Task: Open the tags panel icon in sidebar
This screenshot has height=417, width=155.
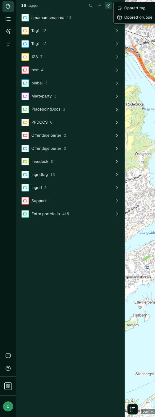Action: coord(8,7)
